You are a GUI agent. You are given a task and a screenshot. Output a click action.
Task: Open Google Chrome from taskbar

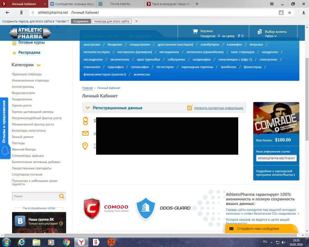66,242
